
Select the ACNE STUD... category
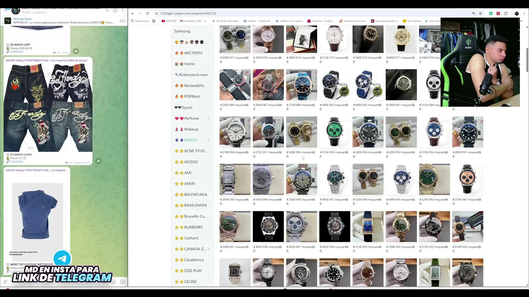191,151
